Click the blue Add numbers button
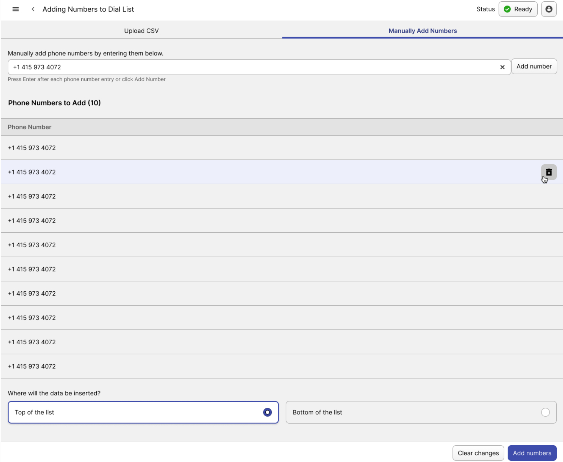The image size is (563, 462). (x=532, y=453)
